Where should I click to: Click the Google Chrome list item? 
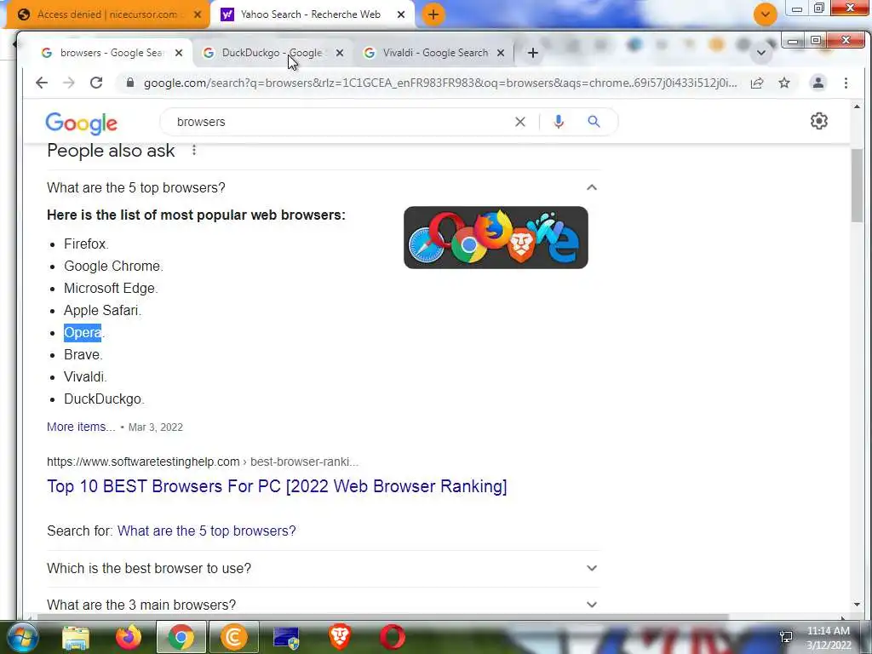point(113,266)
